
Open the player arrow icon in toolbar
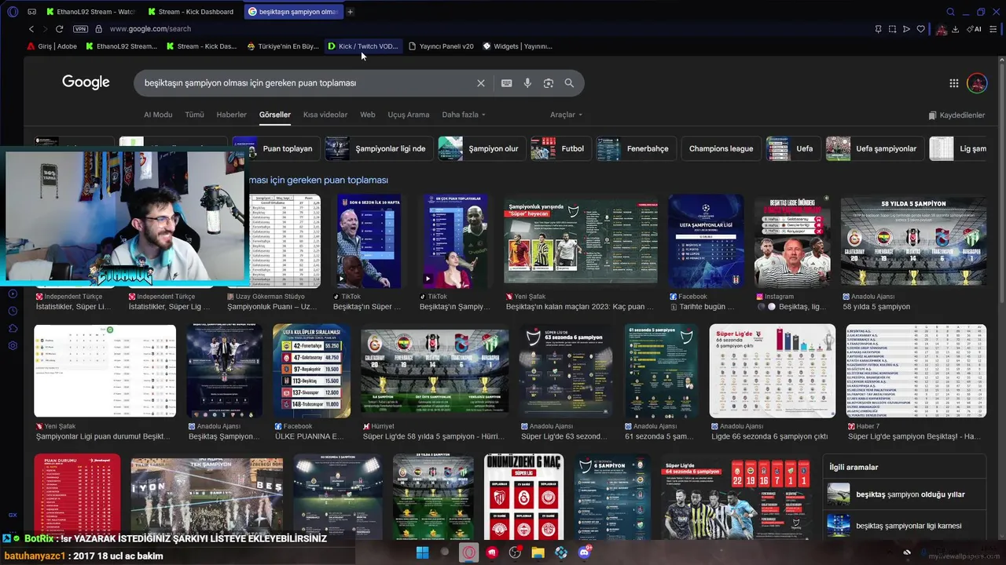click(906, 29)
